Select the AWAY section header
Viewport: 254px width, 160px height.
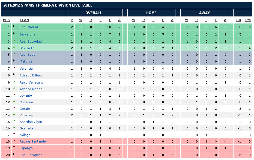[204, 13]
